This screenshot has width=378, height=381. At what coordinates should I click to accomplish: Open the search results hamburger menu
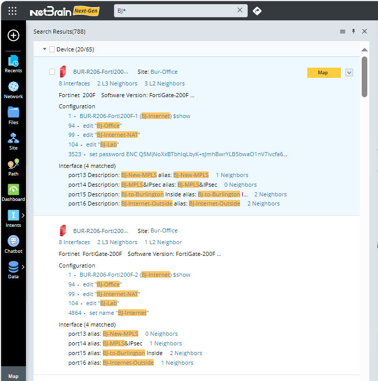coord(342,32)
